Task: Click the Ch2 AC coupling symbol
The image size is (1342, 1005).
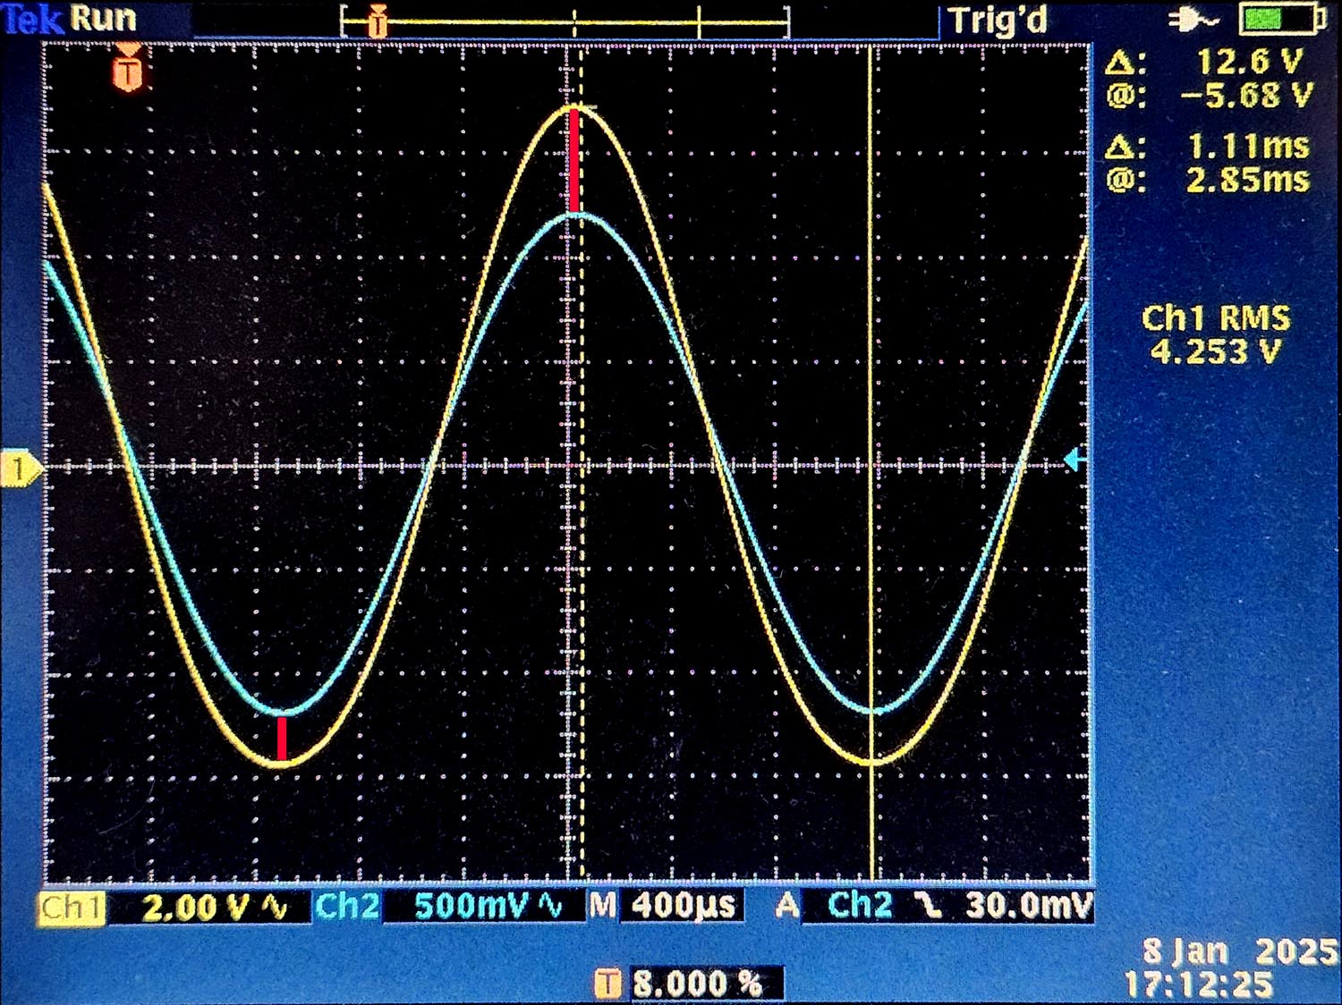Action: (552, 907)
